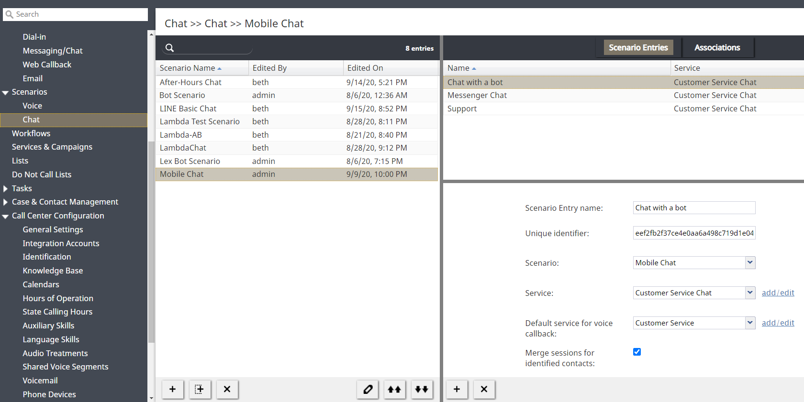Open Hours of Operation settings
This screenshot has height=402, width=804.
click(58, 298)
